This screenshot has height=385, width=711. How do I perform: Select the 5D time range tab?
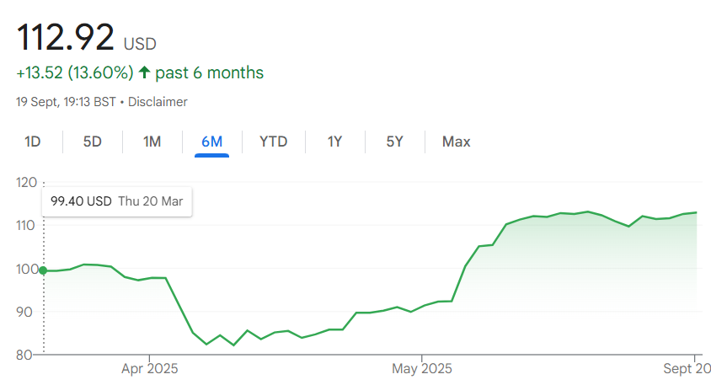point(93,142)
